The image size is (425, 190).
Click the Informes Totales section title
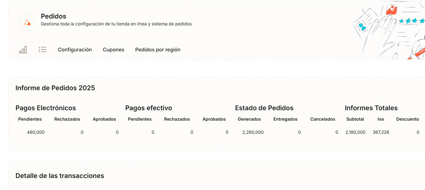tap(371, 108)
